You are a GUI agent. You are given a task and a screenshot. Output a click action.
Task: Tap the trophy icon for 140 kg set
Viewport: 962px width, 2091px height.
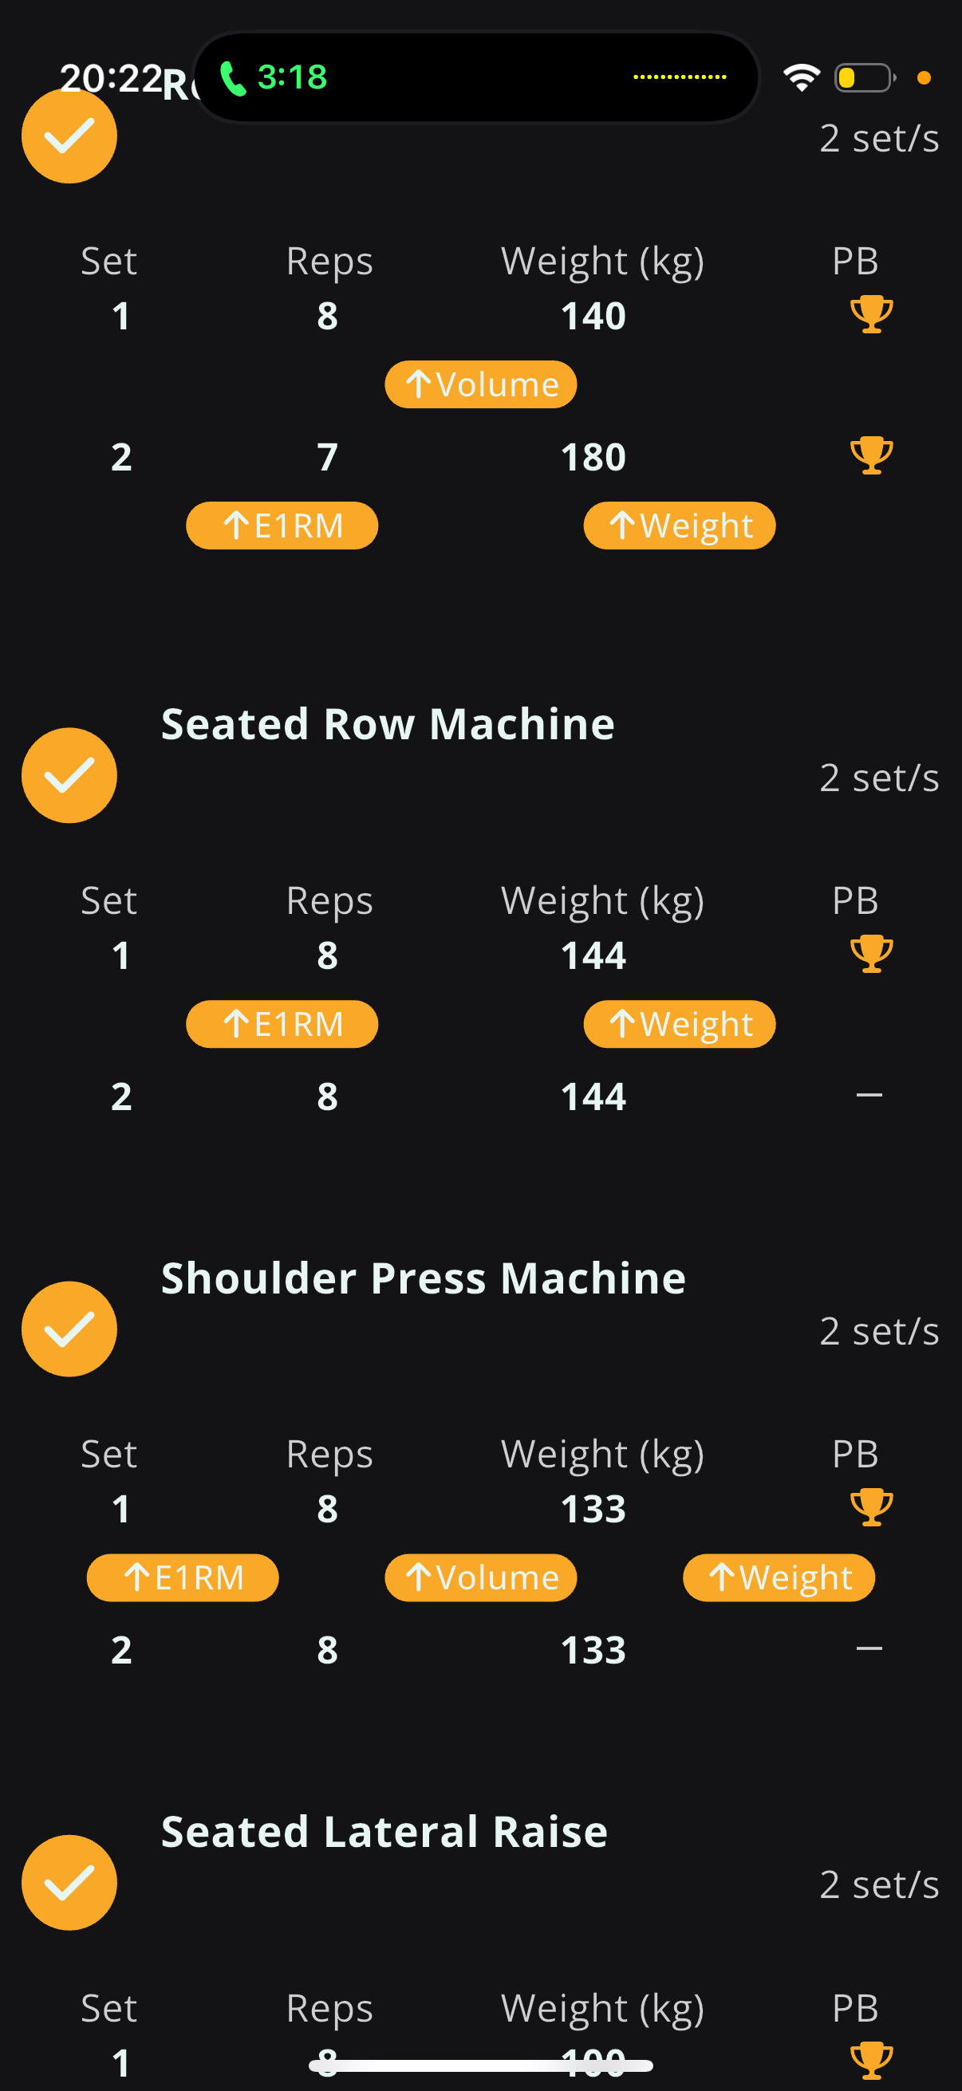tap(871, 314)
